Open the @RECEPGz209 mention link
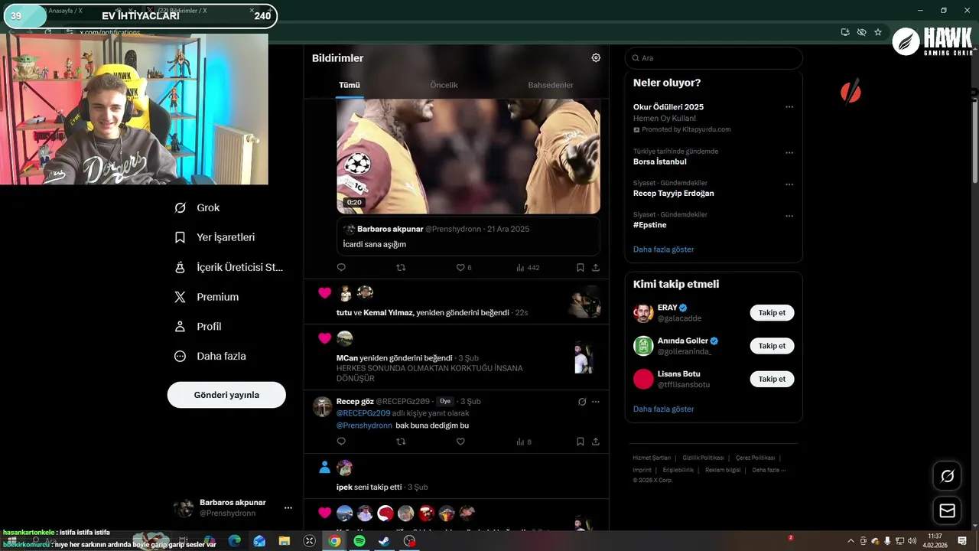Image resolution: width=979 pixels, height=551 pixels. click(x=363, y=413)
